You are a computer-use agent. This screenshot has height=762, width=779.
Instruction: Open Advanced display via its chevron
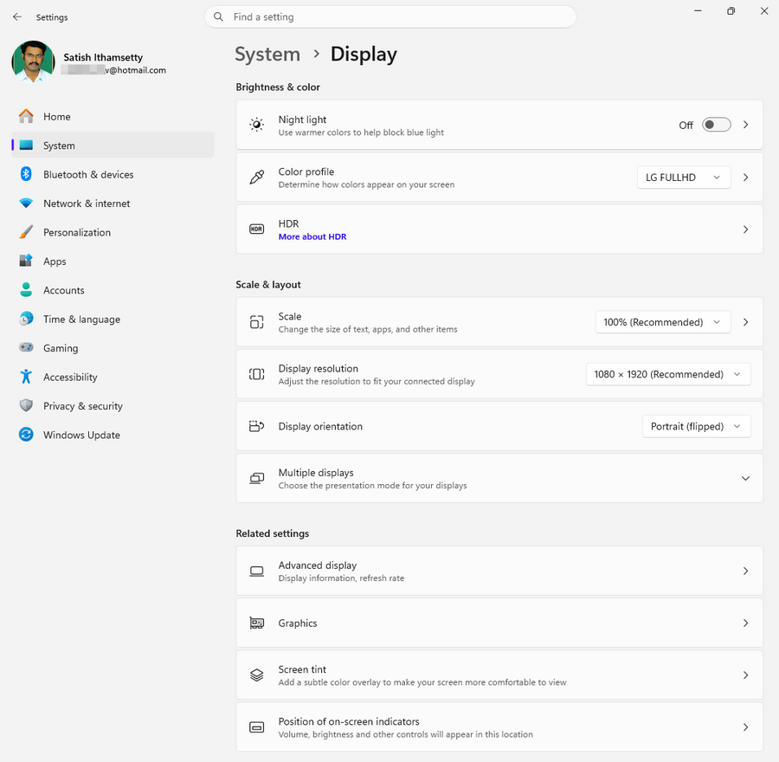pyautogui.click(x=746, y=571)
